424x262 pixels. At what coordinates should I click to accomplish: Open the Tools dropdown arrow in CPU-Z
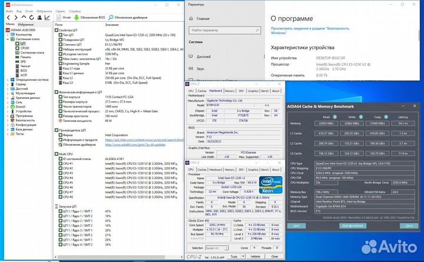tap(243, 256)
